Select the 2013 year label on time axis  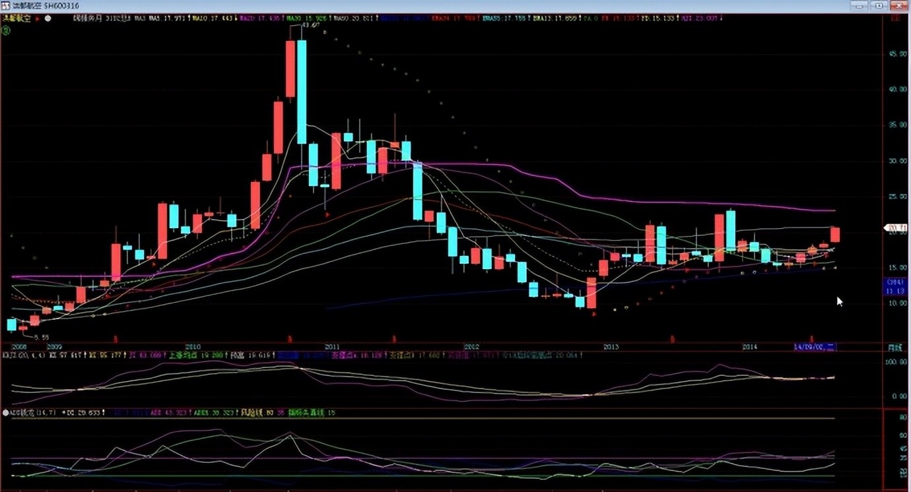click(611, 346)
